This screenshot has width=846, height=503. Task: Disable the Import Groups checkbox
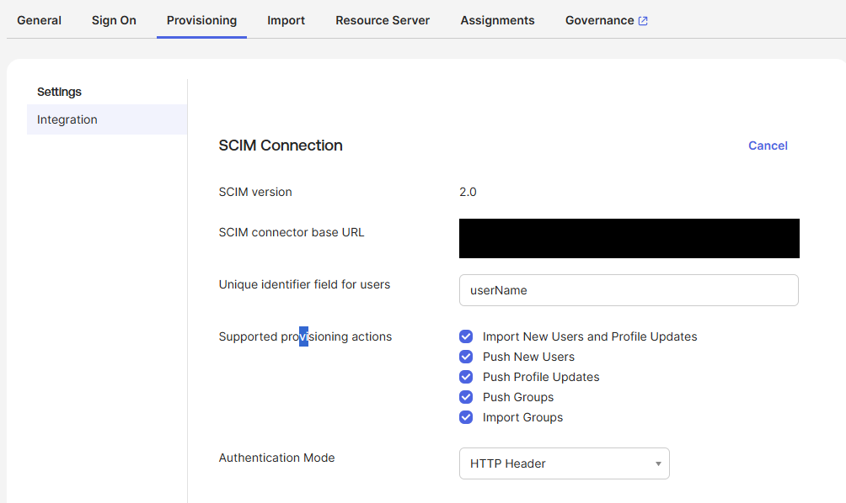[x=466, y=417]
